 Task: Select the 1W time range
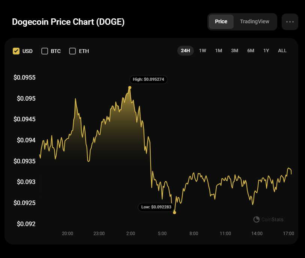click(x=202, y=51)
